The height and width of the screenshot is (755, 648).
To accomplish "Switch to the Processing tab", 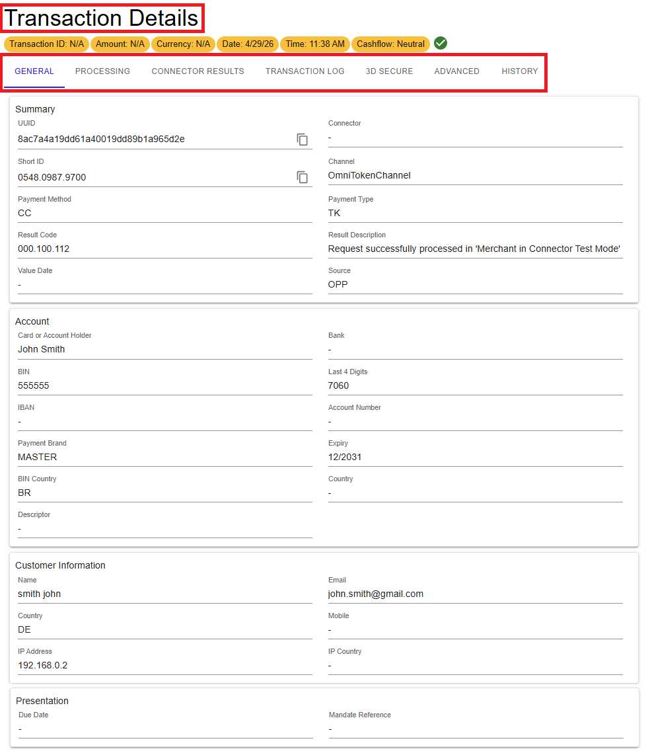I will (x=102, y=71).
